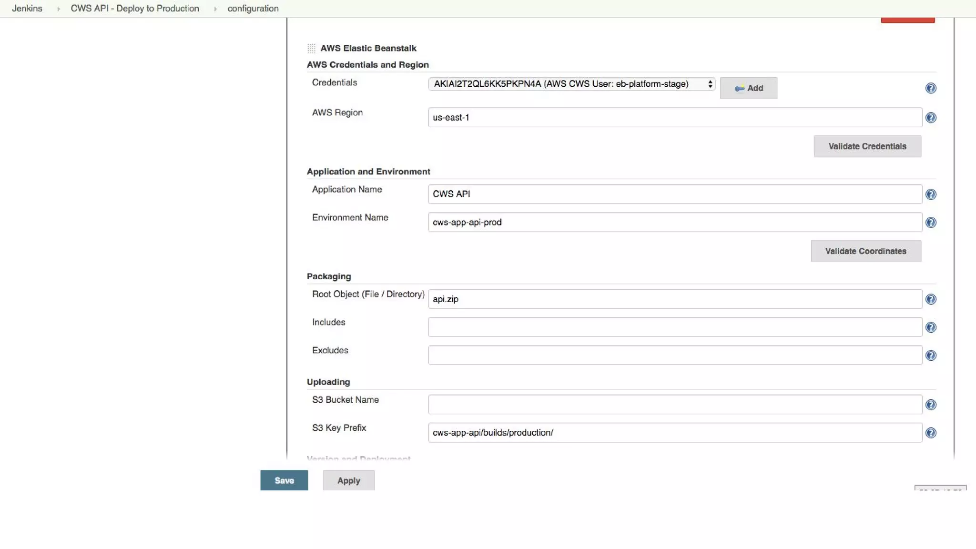Apply the configuration changes
This screenshot has height=549, width=976.
[x=348, y=480]
